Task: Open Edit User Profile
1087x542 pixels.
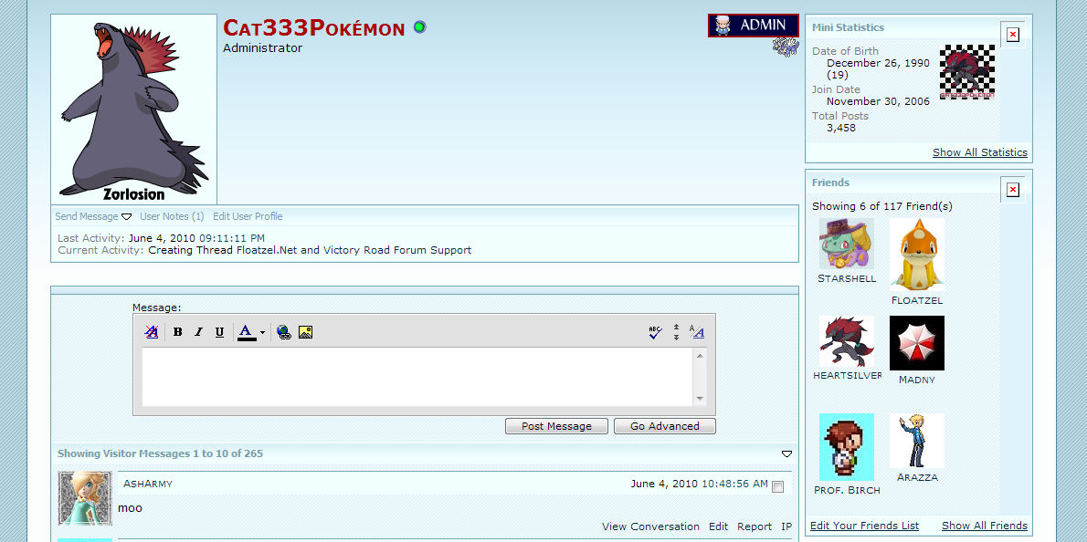Action: tap(248, 216)
